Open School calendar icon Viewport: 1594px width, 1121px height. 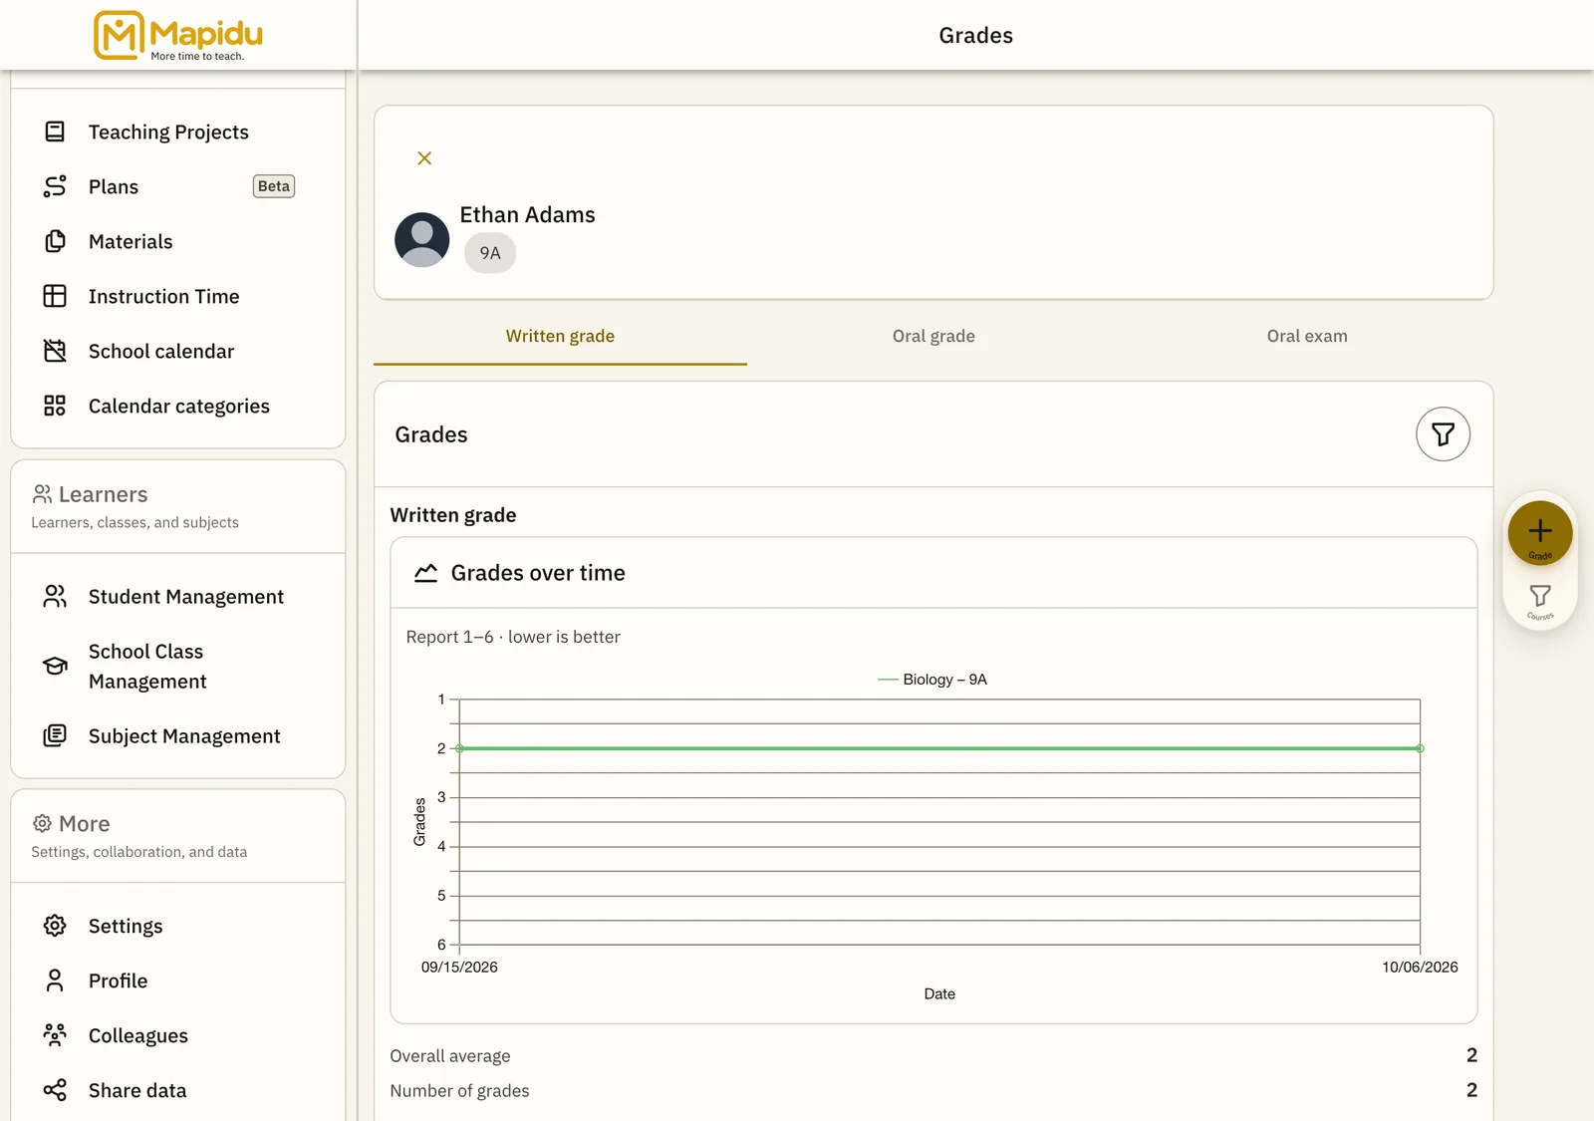(55, 351)
